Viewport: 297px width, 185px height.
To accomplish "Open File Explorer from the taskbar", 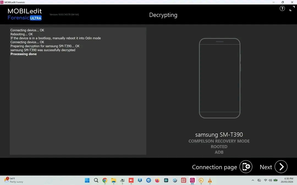I will (114, 180).
